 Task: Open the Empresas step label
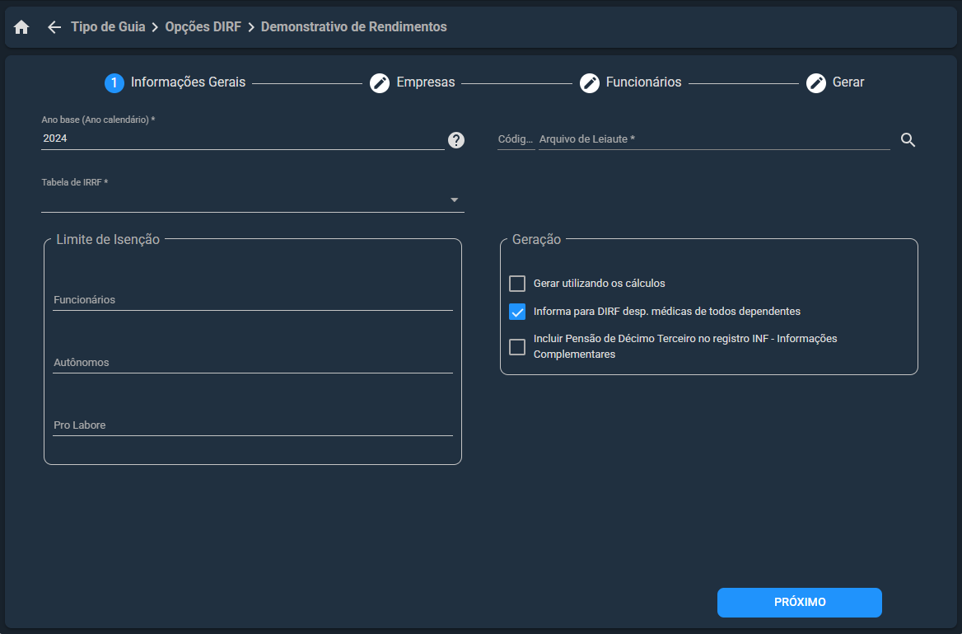[x=426, y=82]
